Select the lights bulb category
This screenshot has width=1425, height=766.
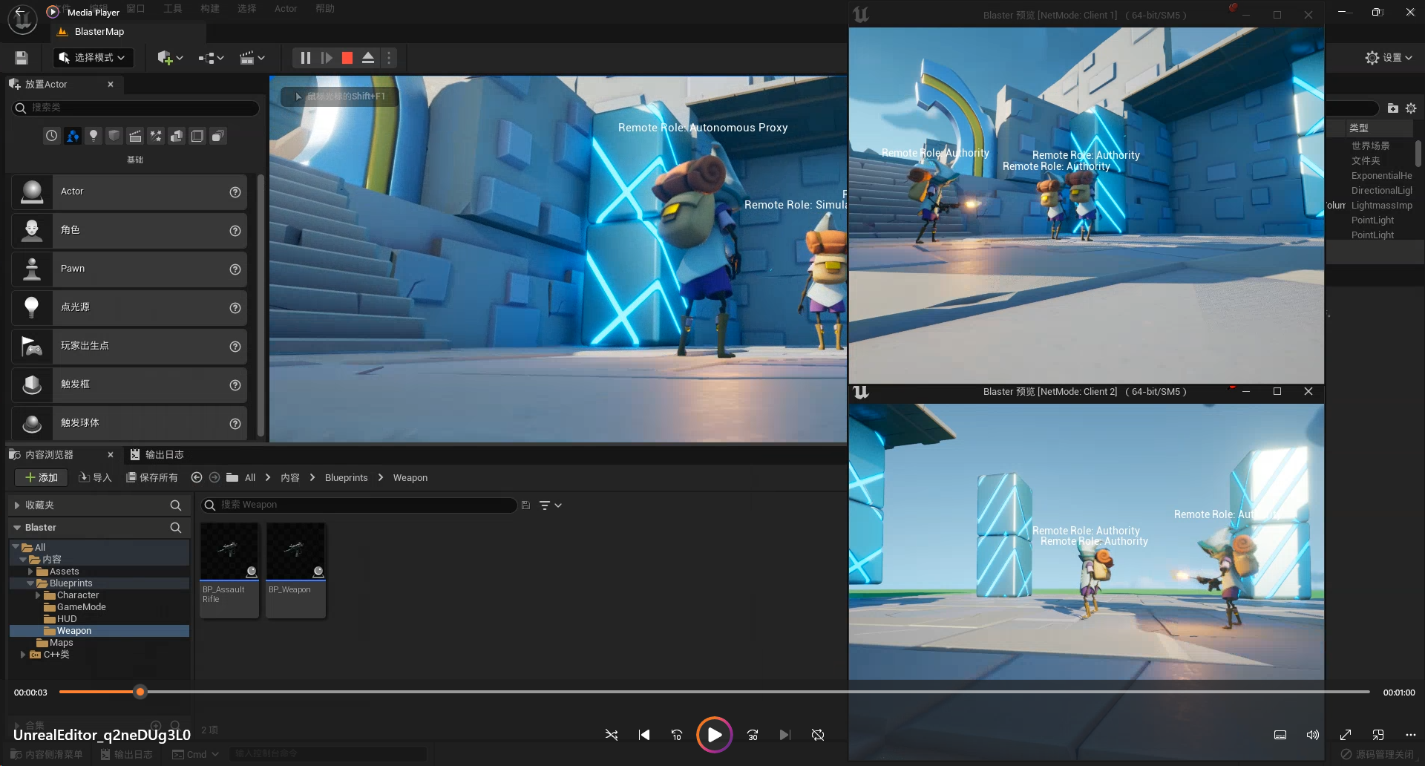point(94,136)
